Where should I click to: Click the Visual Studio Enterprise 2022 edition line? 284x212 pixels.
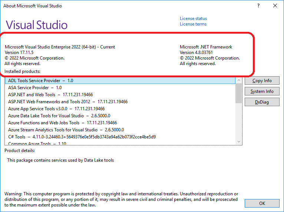click(x=60, y=47)
